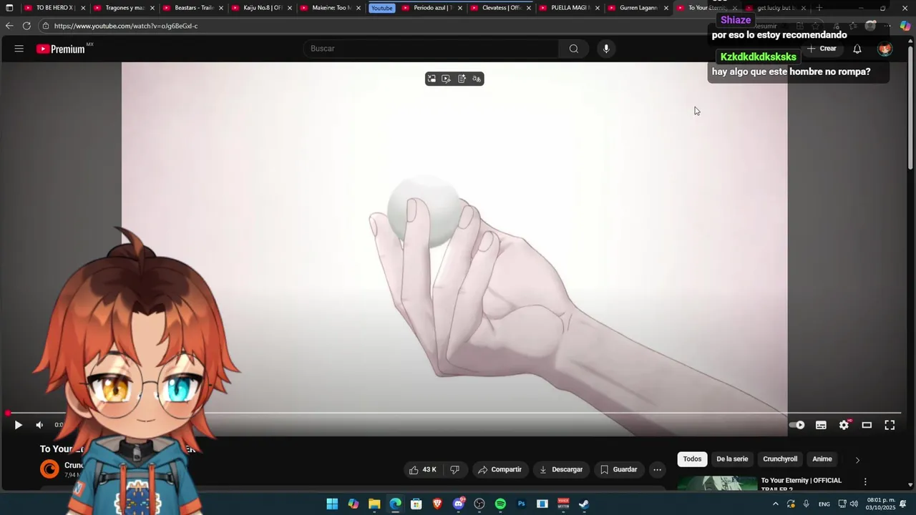Mute the video volume
The height and width of the screenshot is (515, 916).
(x=39, y=425)
